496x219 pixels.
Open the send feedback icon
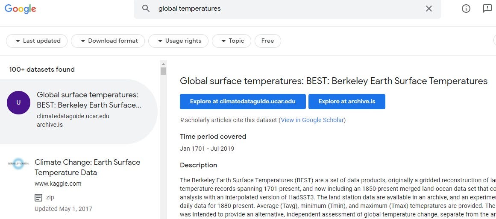pos(487,9)
